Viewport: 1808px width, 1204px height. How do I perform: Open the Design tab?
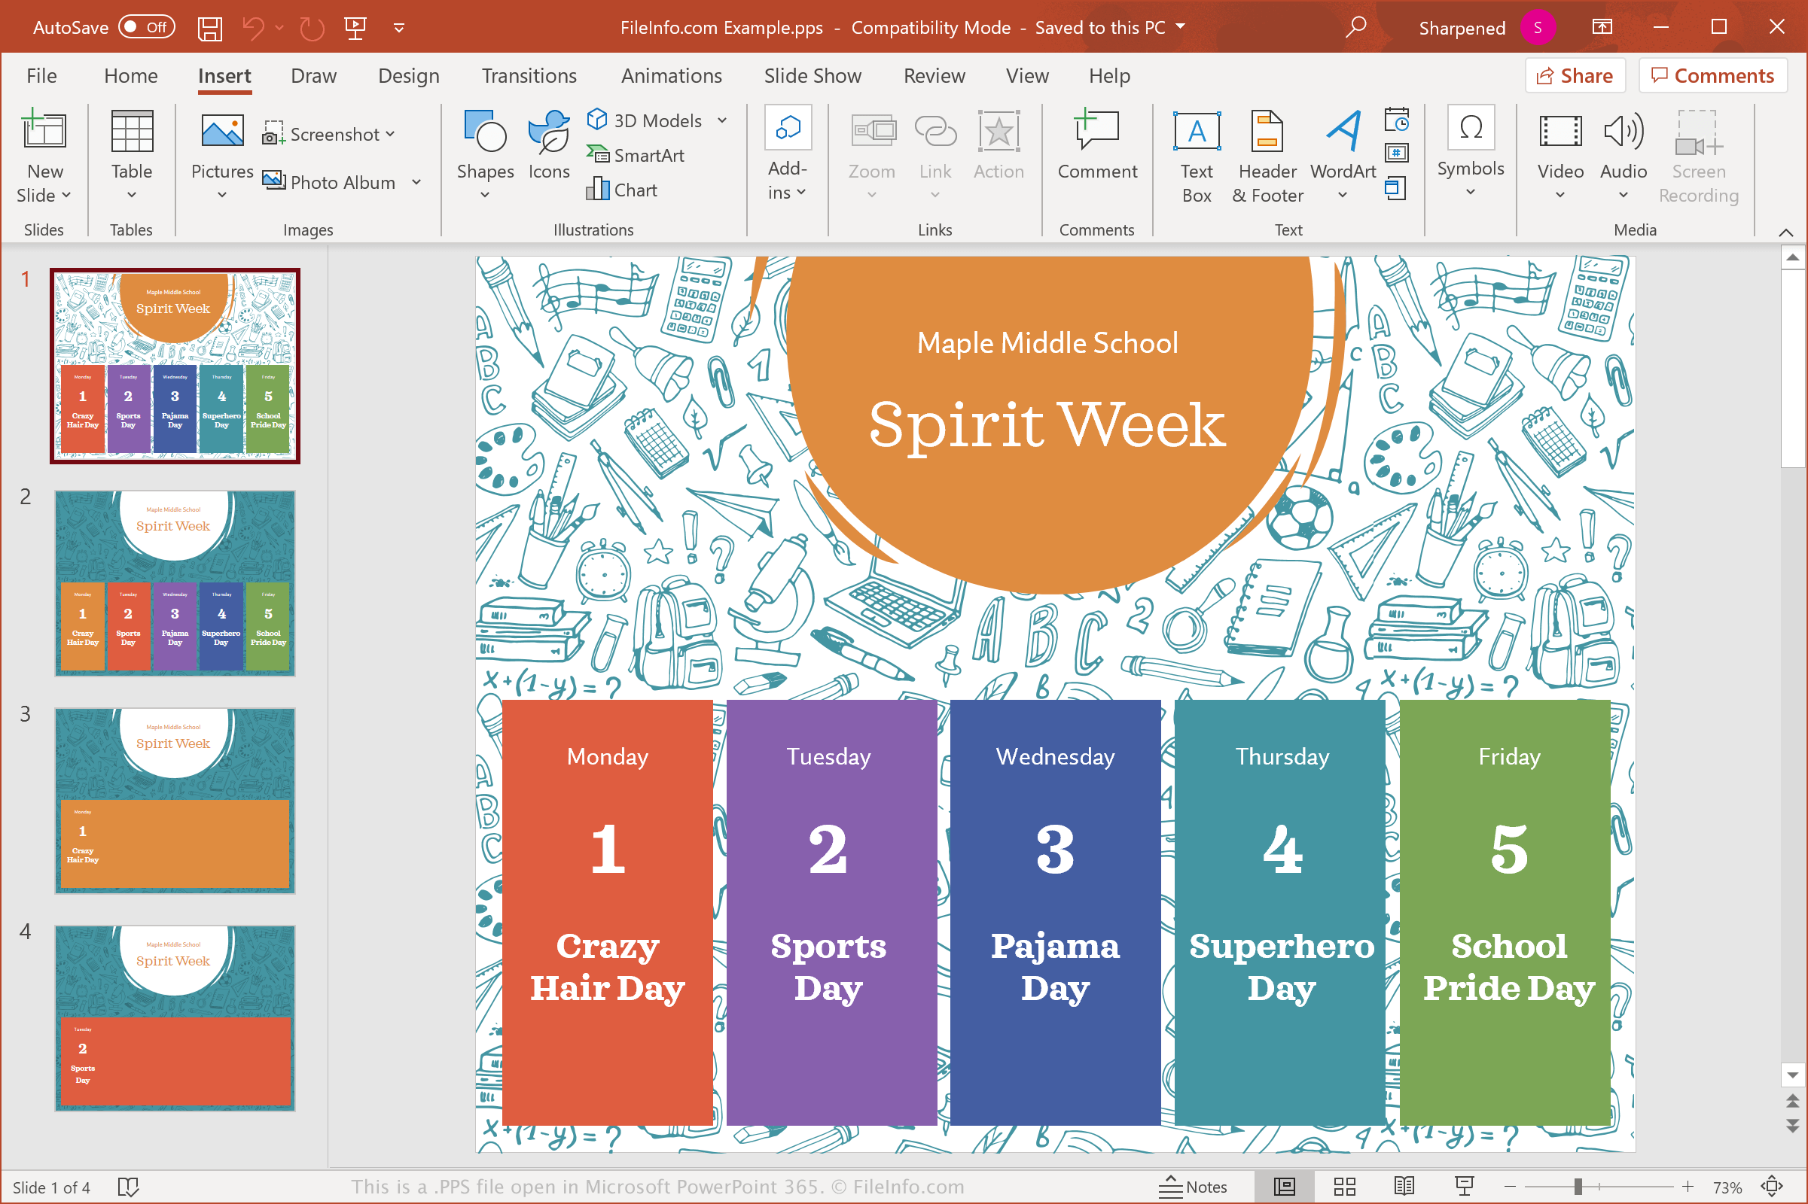(x=408, y=76)
